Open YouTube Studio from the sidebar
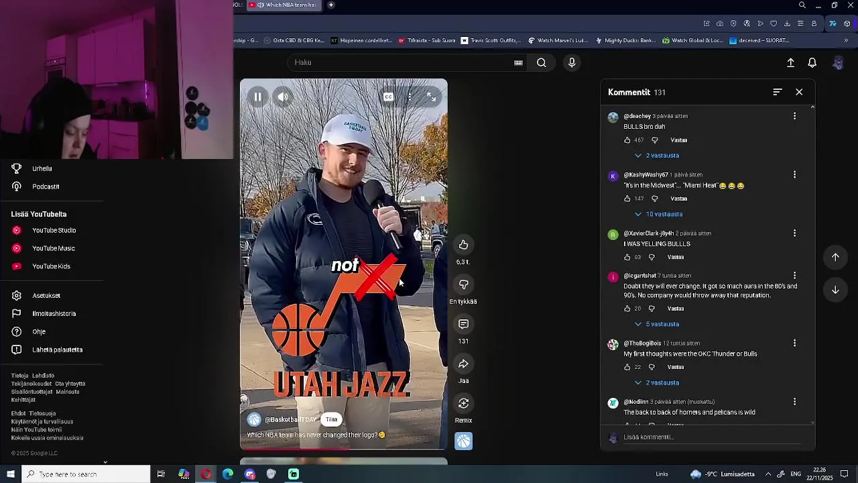 click(x=52, y=230)
